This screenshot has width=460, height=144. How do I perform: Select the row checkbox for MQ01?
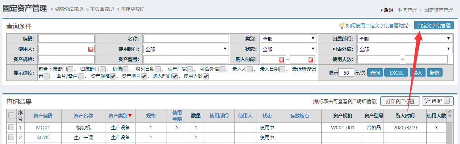point(11,127)
